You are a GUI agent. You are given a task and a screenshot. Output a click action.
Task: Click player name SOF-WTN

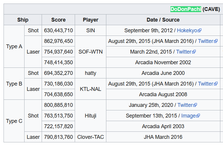pyautogui.click(x=90, y=52)
